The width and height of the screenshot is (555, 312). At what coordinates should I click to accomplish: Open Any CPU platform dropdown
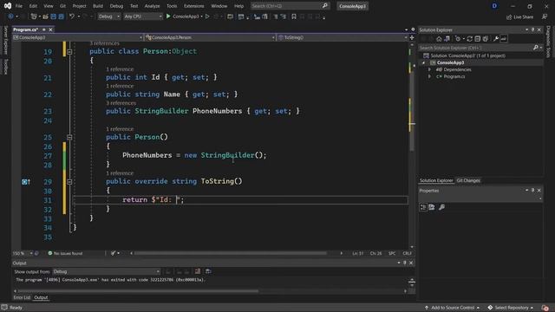pyautogui.click(x=143, y=16)
